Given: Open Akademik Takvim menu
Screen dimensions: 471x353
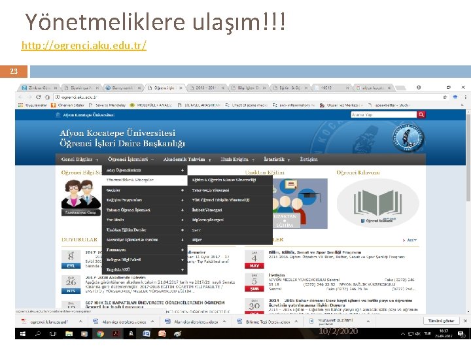Looking at the screenshot, I should [x=187, y=160].
